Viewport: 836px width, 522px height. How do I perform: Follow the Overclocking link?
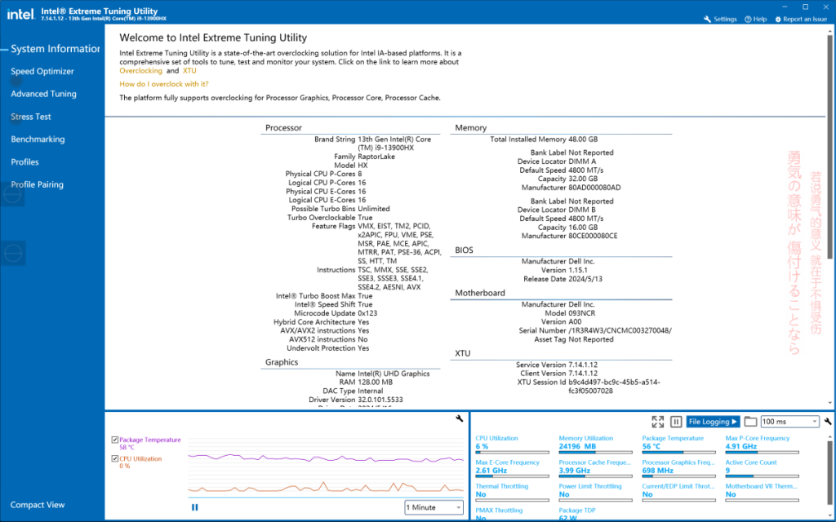pyautogui.click(x=140, y=71)
